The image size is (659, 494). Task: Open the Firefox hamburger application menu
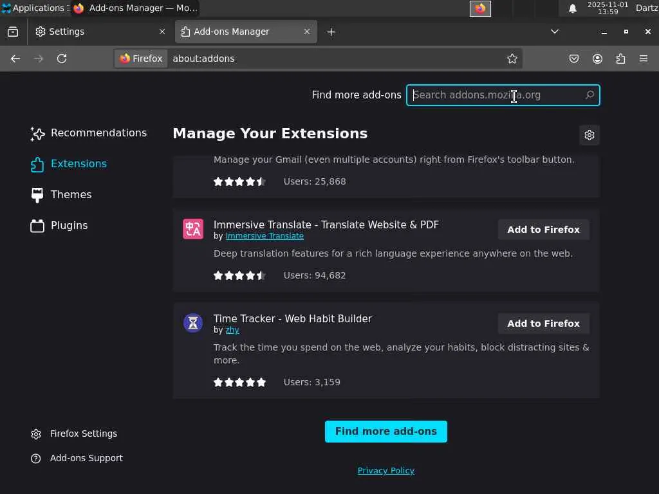[x=644, y=59]
